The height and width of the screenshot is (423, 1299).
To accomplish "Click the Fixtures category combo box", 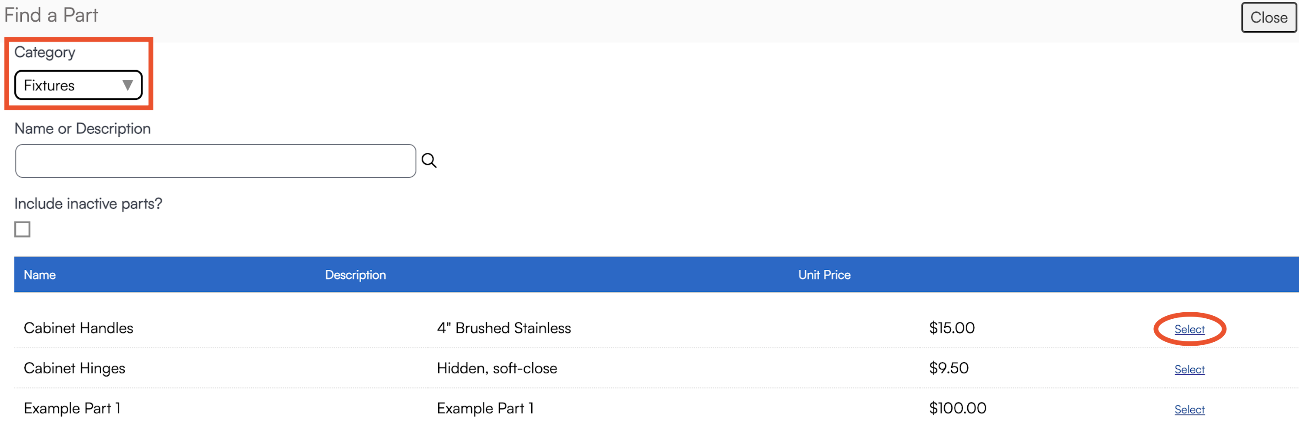I will [x=70, y=86].
